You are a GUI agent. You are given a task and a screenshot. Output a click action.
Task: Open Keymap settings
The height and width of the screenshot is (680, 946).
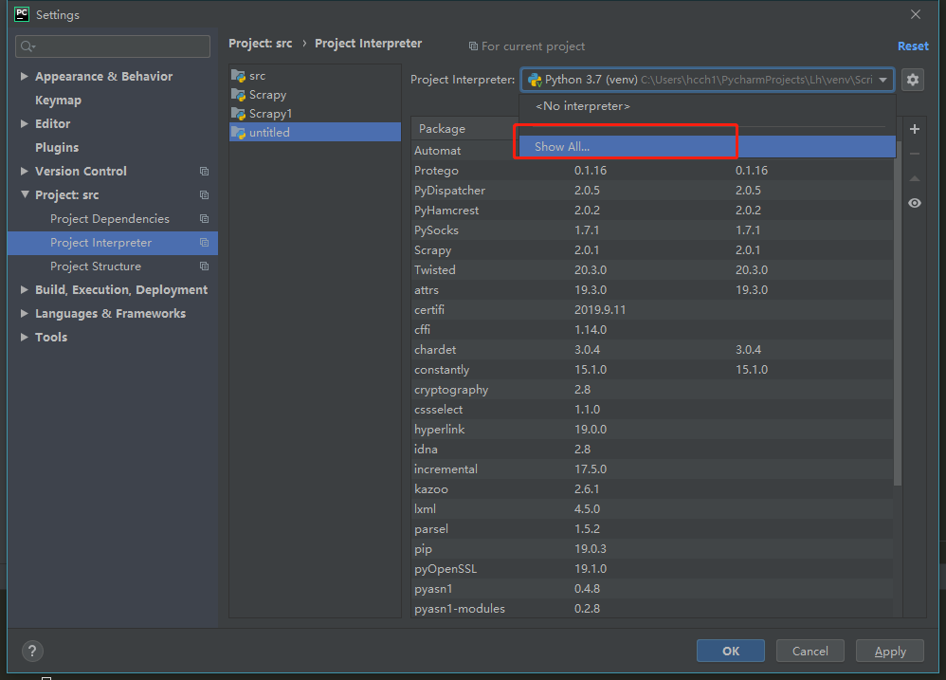[x=58, y=101]
